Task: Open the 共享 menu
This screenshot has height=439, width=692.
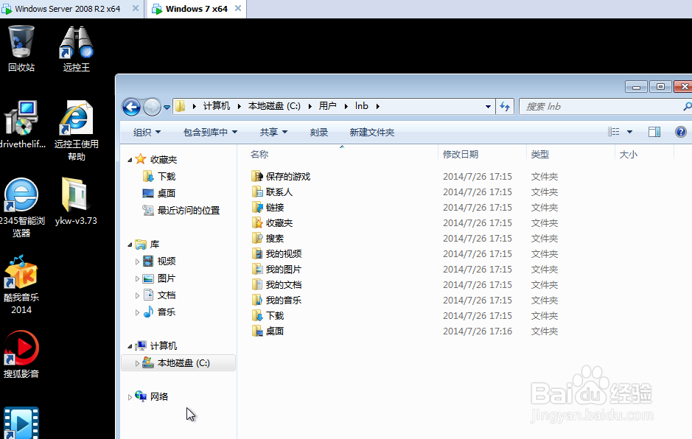Action: [x=273, y=133]
